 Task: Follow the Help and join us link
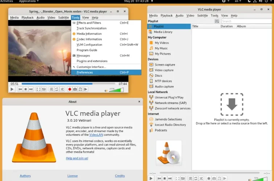77,158
